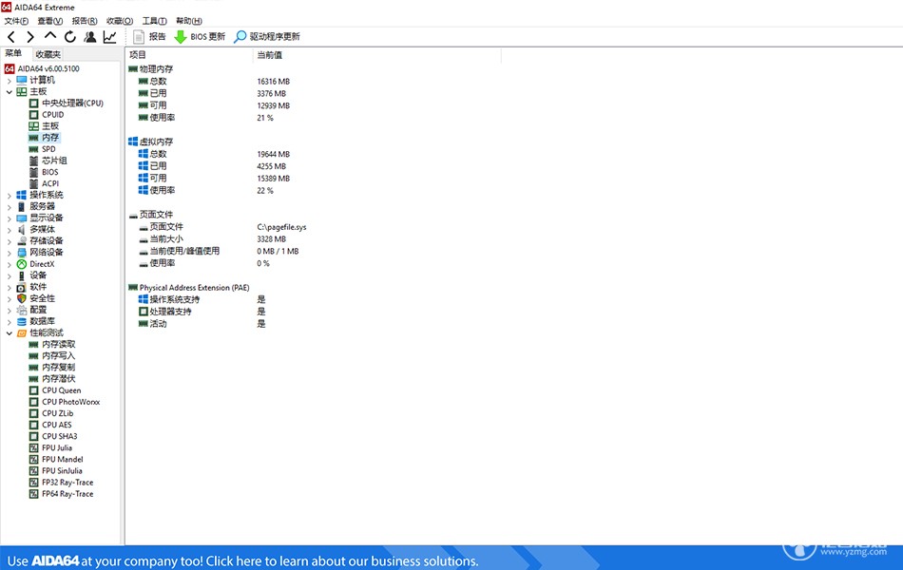The height and width of the screenshot is (570, 903).
Task: Expand the 显示设备 tree node
Action: tap(9, 218)
